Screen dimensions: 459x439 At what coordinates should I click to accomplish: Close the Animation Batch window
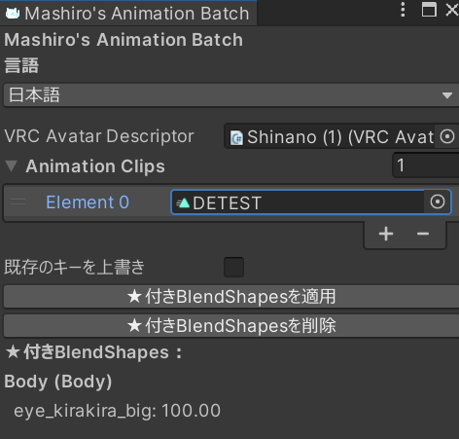pos(452,10)
